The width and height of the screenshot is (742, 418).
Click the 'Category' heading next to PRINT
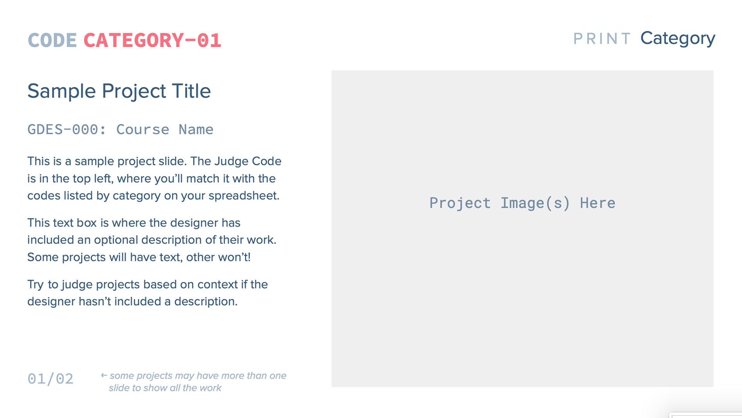click(677, 39)
